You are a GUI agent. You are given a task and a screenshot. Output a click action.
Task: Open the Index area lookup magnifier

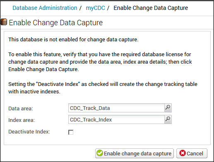(x=168, y=119)
